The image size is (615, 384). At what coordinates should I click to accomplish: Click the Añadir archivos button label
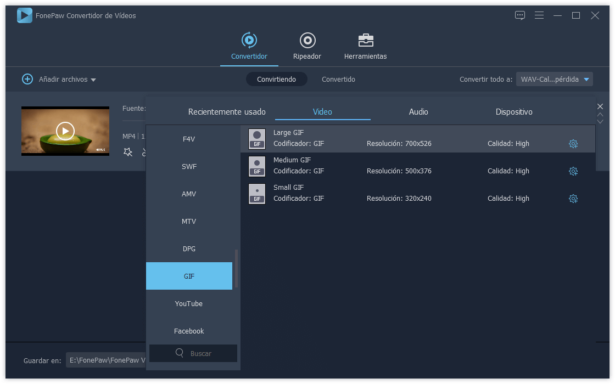point(63,79)
